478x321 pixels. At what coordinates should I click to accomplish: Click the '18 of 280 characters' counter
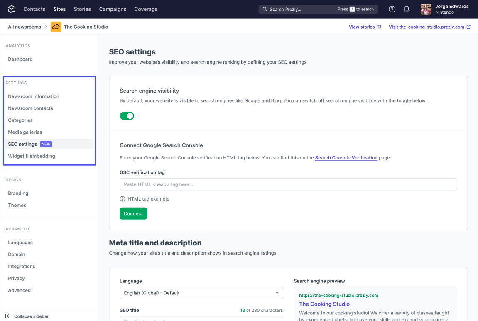pyautogui.click(x=262, y=310)
